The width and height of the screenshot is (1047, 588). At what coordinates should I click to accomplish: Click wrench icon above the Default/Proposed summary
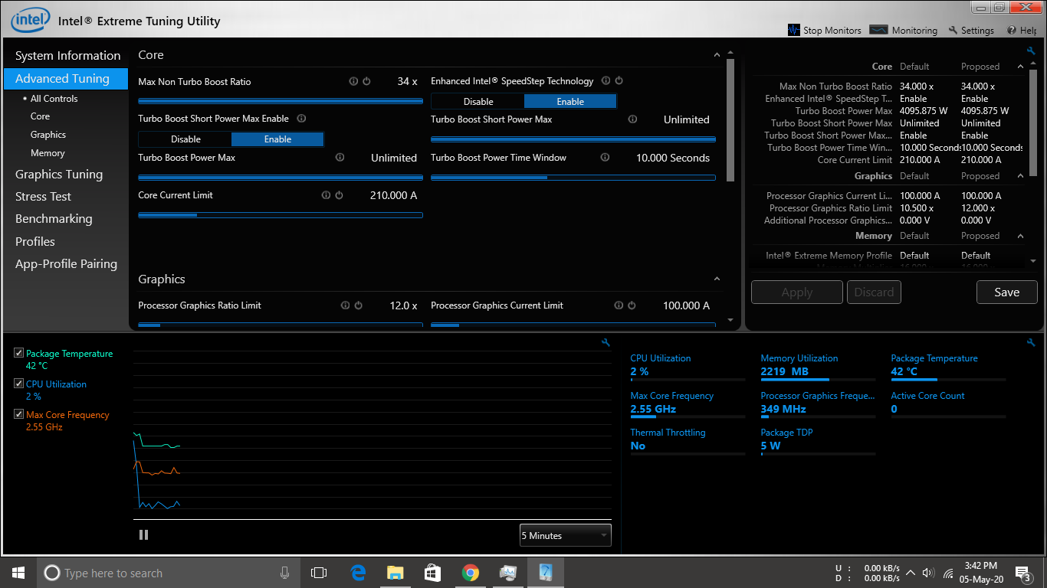pyautogui.click(x=1031, y=51)
